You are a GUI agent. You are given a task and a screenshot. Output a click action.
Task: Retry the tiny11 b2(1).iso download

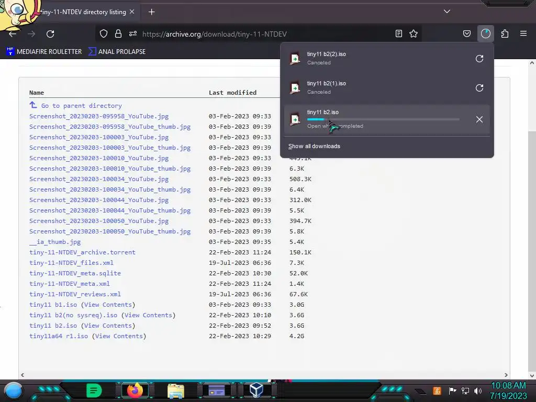point(479,88)
